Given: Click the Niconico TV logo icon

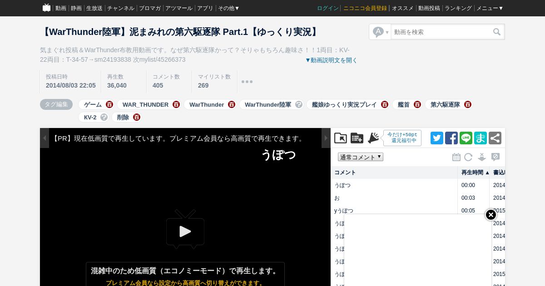Looking at the screenshot, I should pyautogui.click(x=46, y=8).
